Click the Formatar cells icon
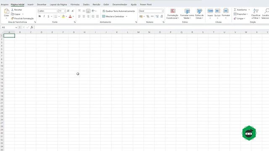This screenshot has height=151, width=269. pyautogui.click(x=226, y=11)
